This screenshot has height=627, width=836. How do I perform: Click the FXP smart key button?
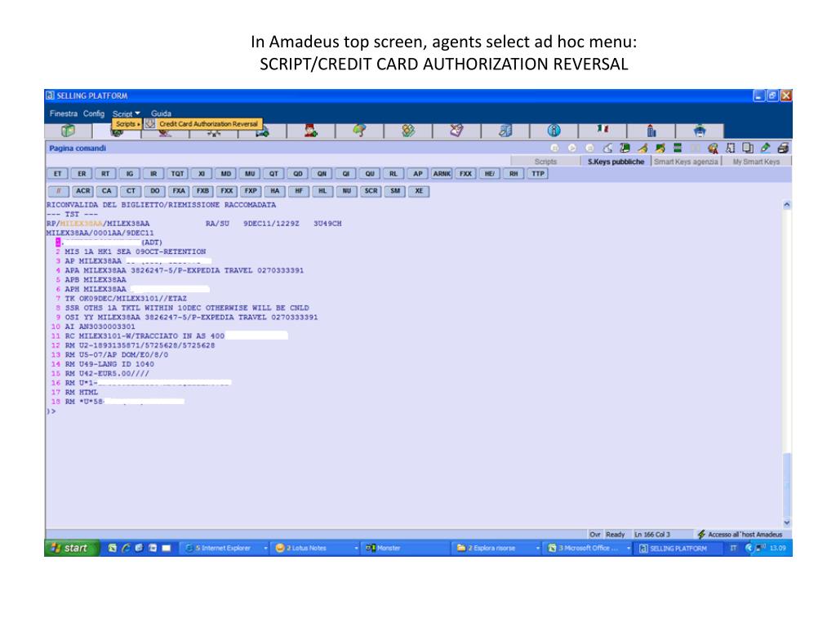251,191
